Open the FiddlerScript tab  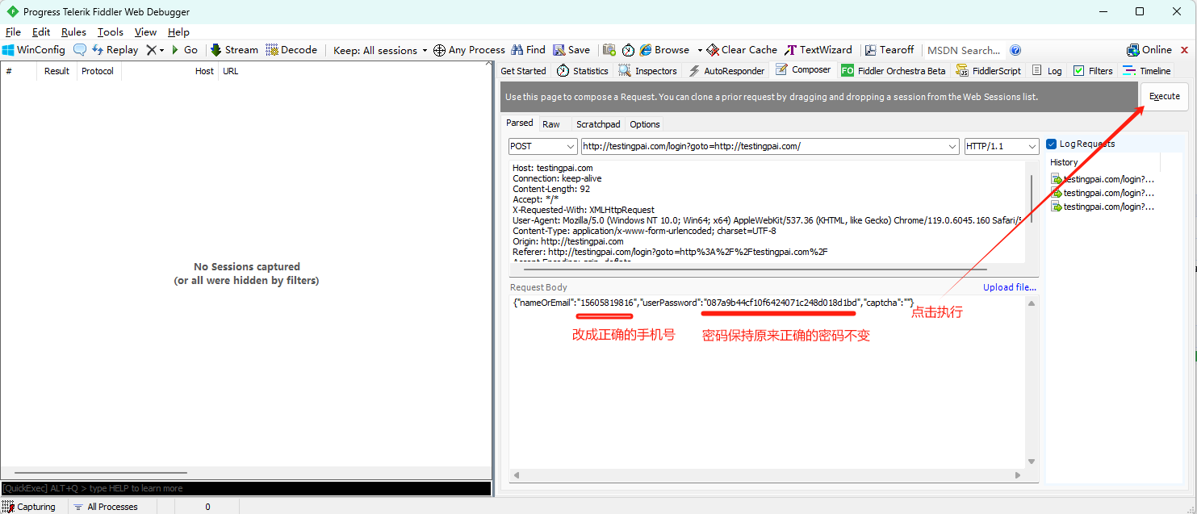[x=988, y=71]
